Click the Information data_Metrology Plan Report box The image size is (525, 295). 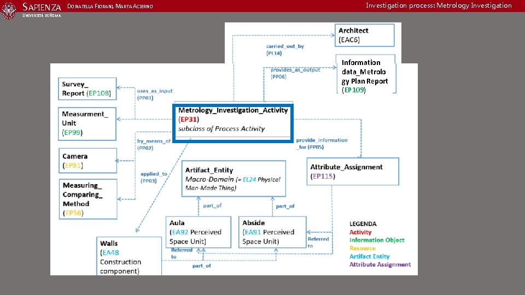pyautogui.click(x=366, y=74)
